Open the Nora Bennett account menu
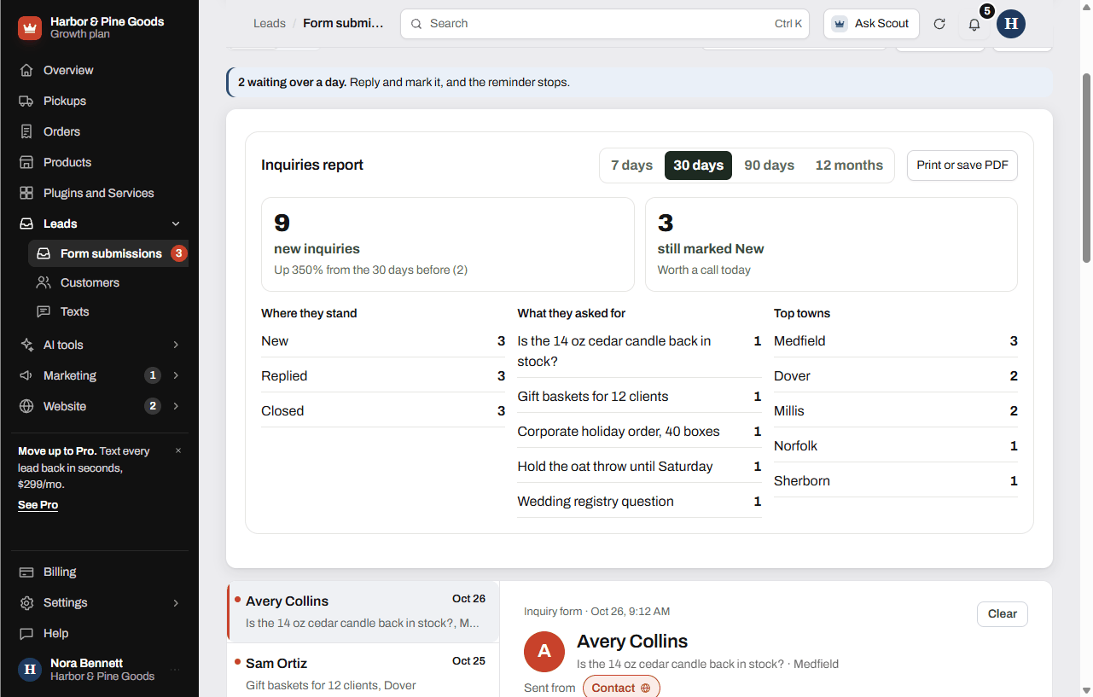The height and width of the screenshot is (697, 1093). pos(100,670)
